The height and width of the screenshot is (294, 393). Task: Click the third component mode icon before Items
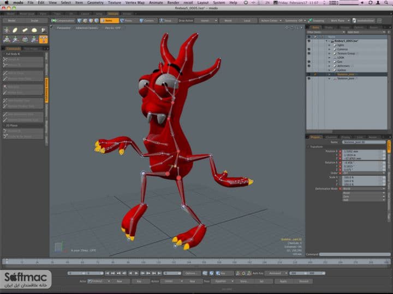(91, 21)
